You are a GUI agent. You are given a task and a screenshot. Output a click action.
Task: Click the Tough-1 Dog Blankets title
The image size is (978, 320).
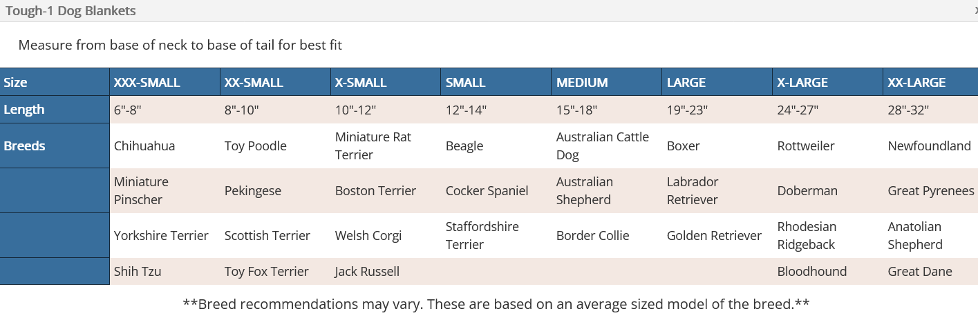(x=70, y=10)
